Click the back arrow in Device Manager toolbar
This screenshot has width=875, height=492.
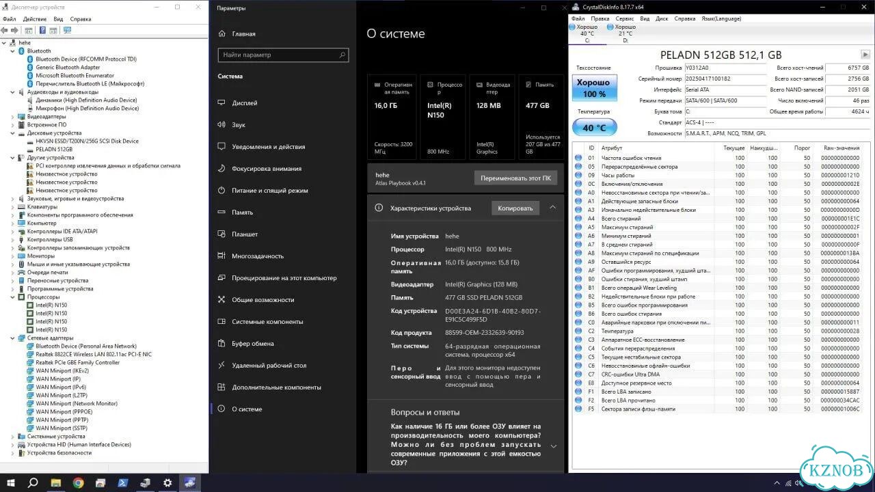tap(5, 30)
